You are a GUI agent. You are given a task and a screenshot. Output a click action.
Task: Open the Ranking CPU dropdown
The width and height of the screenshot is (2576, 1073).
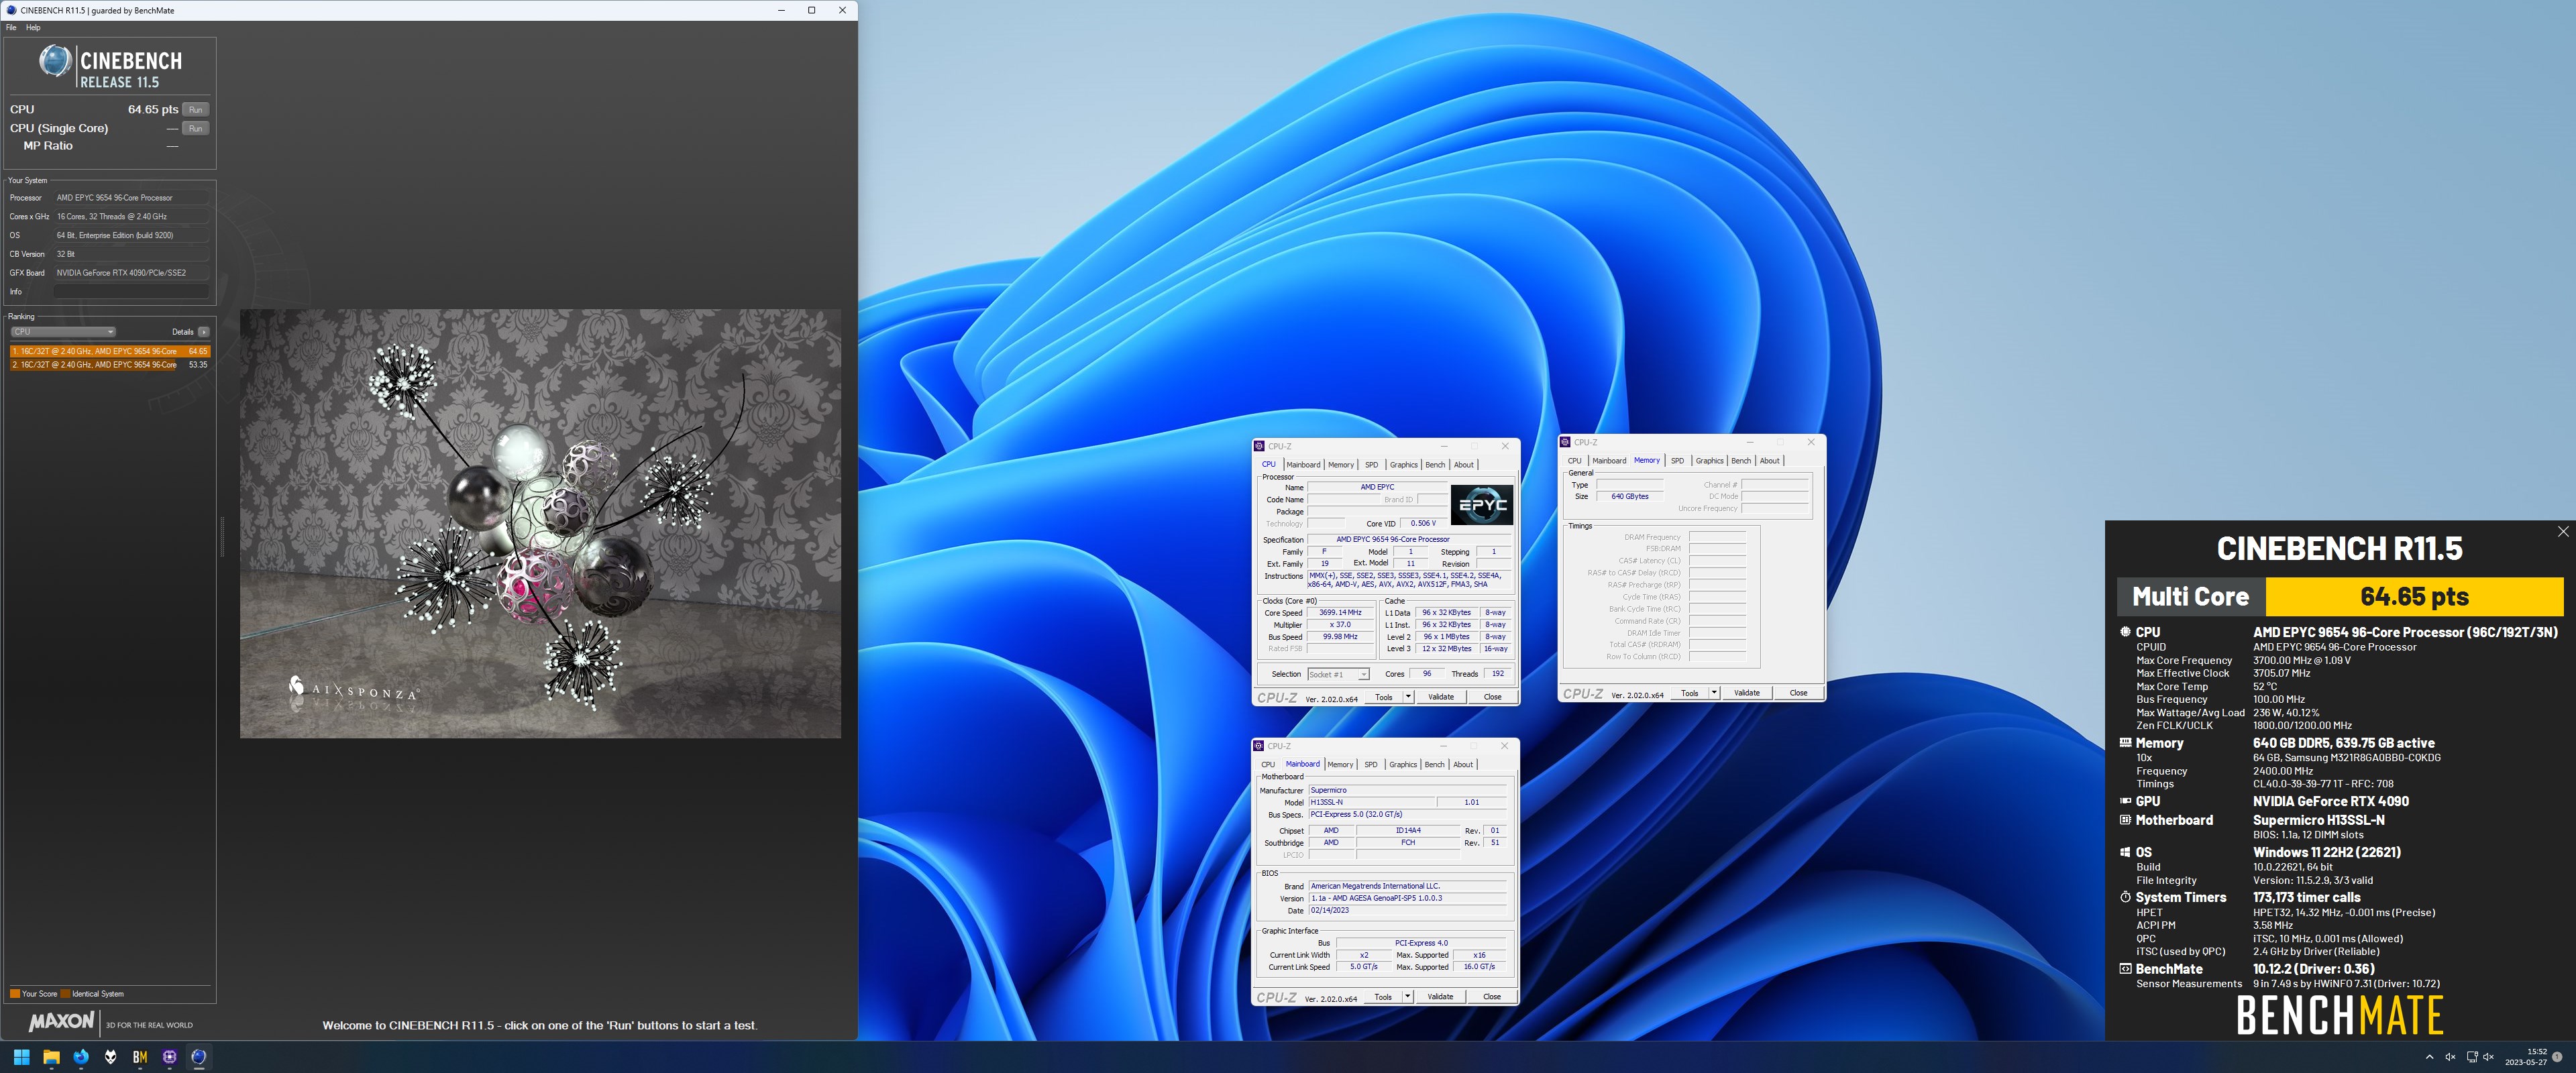coord(63,331)
